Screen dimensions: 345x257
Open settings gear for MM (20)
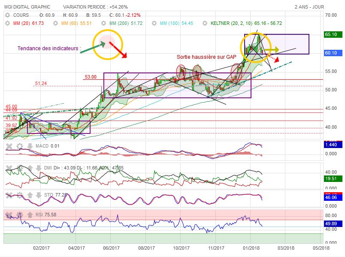[x=7, y=23]
